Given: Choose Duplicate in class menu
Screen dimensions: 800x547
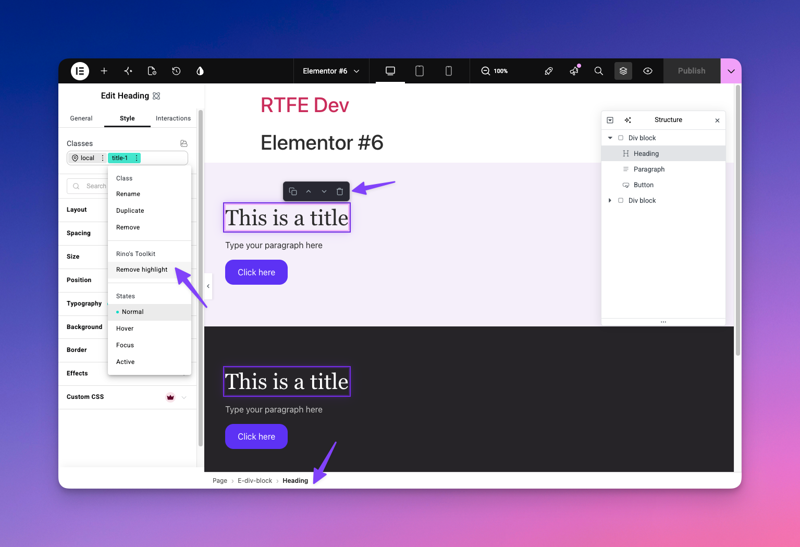Looking at the screenshot, I should pos(150,211).
